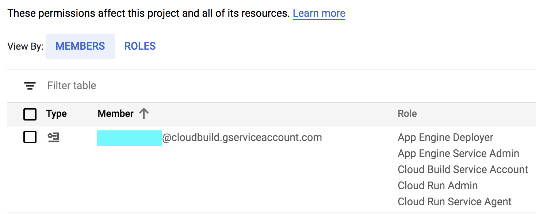
Task: Click the App Engine Service Admin role
Action: tap(458, 154)
